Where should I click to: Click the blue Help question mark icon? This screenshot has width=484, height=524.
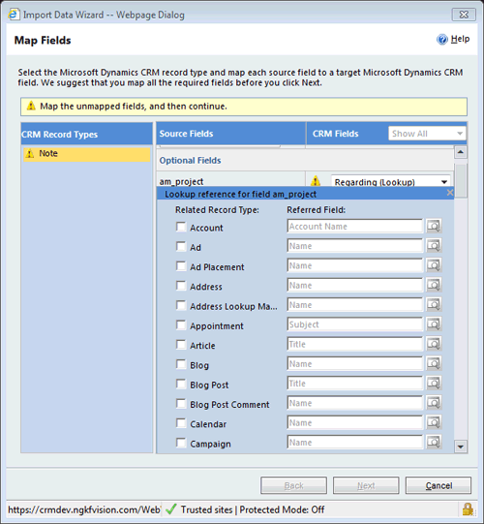point(442,40)
